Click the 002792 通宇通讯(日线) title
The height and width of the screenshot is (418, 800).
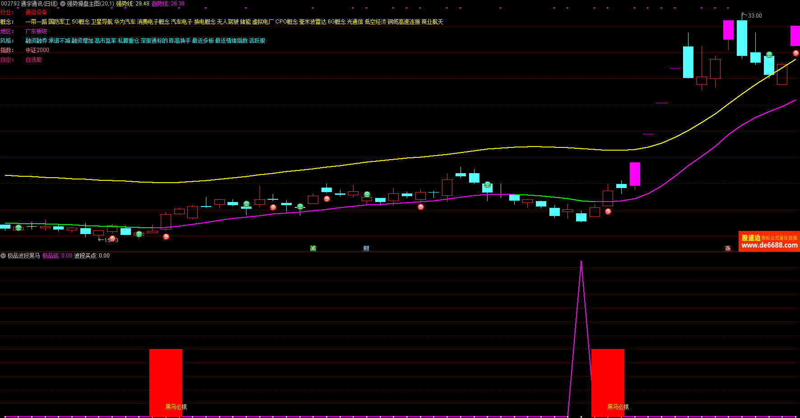[29, 4]
